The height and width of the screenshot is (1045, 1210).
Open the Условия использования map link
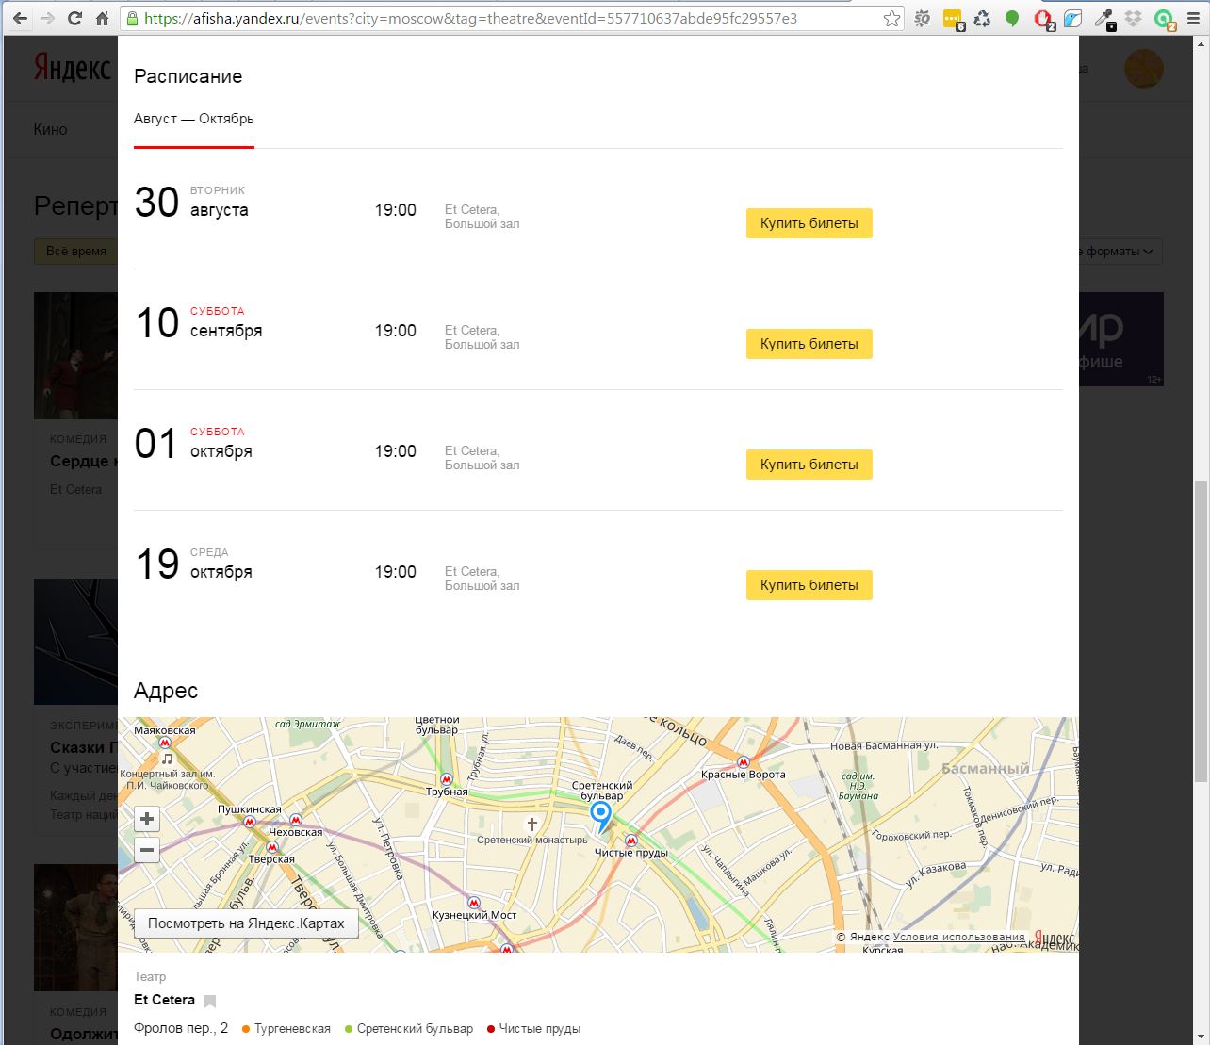coord(958,937)
